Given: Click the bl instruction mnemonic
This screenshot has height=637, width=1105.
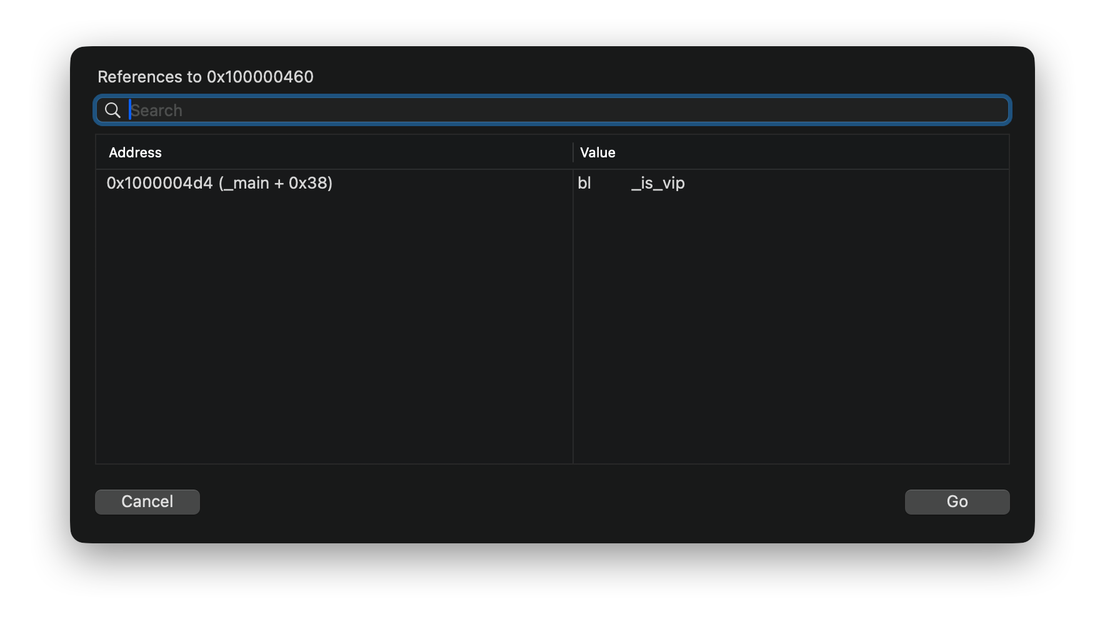Looking at the screenshot, I should click(584, 183).
